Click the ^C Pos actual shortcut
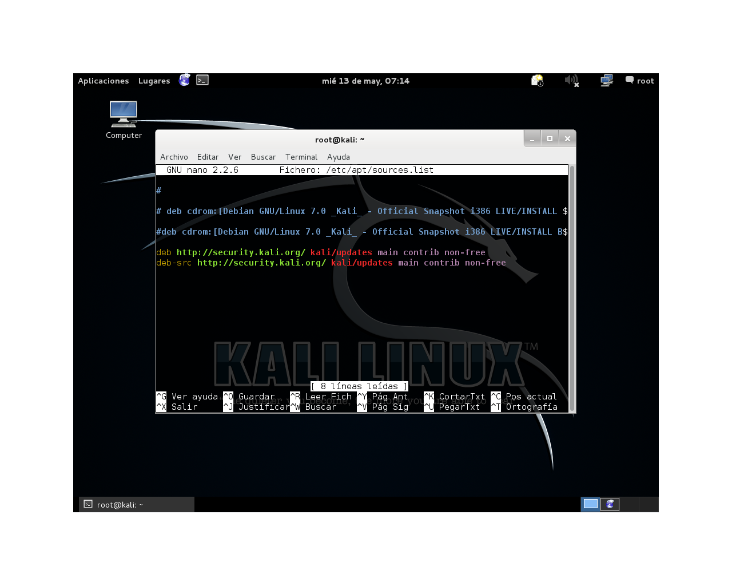732x586 pixels. [524, 397]
